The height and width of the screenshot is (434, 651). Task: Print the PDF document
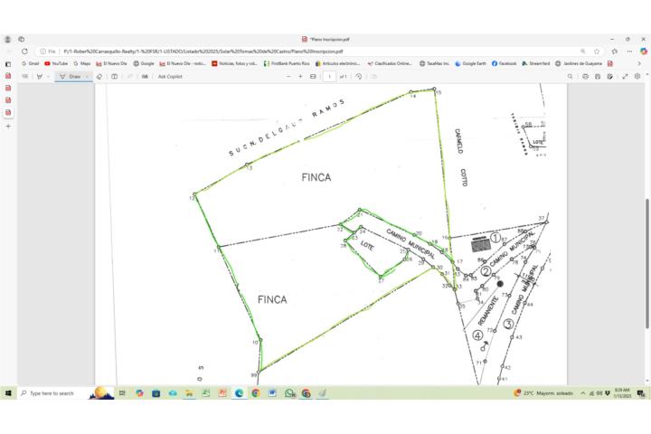585,77
